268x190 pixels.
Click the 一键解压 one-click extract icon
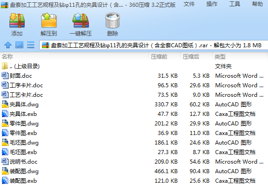pos(81,20)
